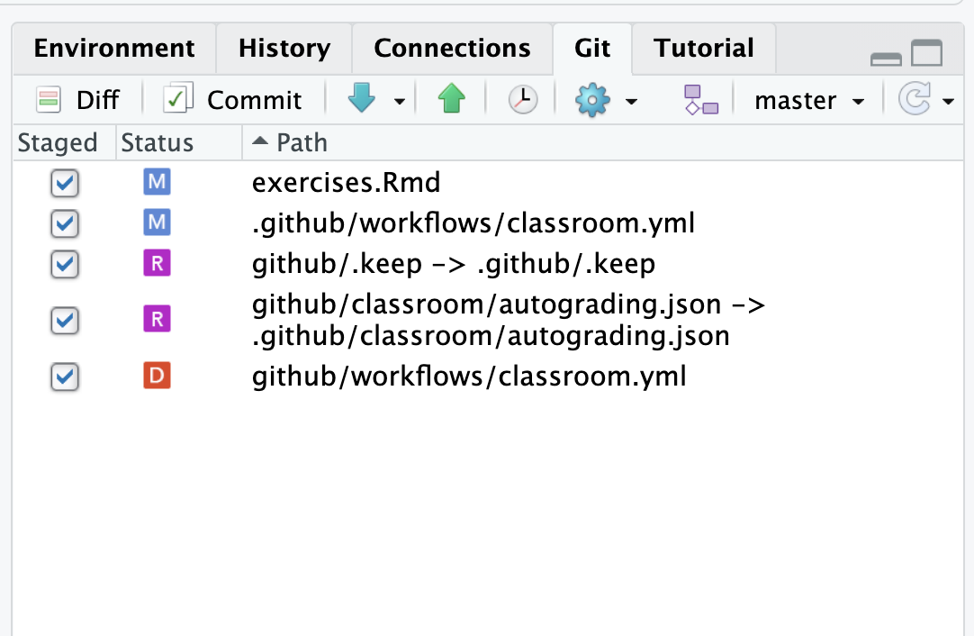Unstage .github/workflows/classroom.yml checkbox
974x636 pixels.
[x=65, y=223]
